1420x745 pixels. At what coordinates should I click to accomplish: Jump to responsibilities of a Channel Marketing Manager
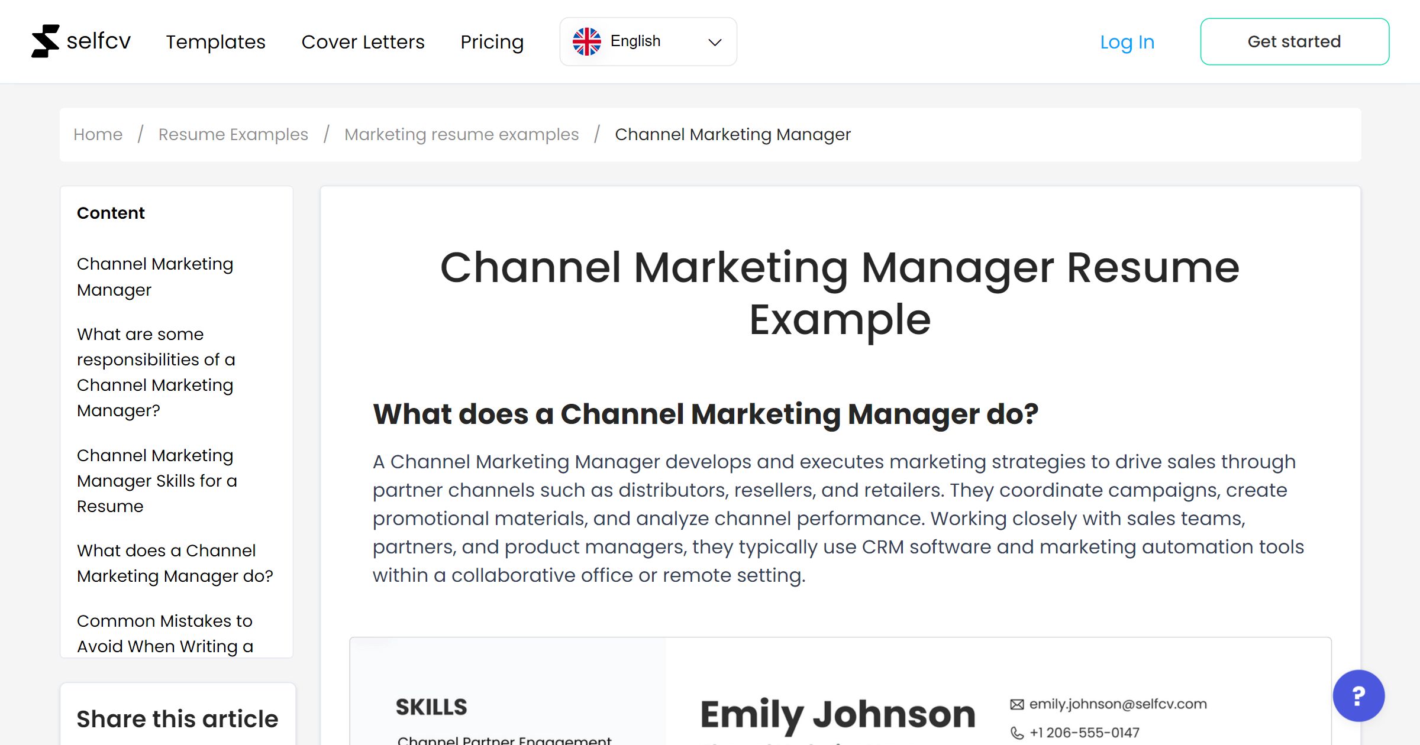(x=156, y=372)
